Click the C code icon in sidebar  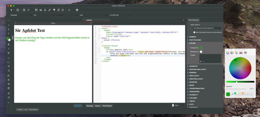[9, 34]
